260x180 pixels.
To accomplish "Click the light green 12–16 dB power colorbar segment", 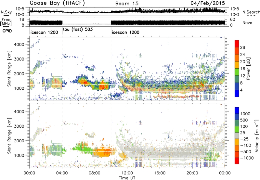I will [237, 72].
